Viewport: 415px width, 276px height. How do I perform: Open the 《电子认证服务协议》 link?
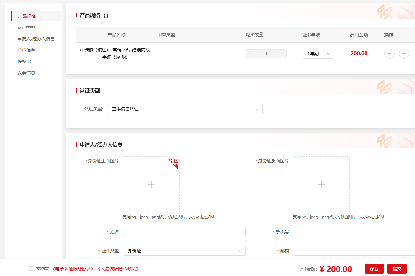(x=73, y=269)
